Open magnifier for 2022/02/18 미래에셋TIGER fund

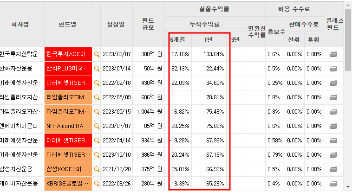tap(97, 83)
